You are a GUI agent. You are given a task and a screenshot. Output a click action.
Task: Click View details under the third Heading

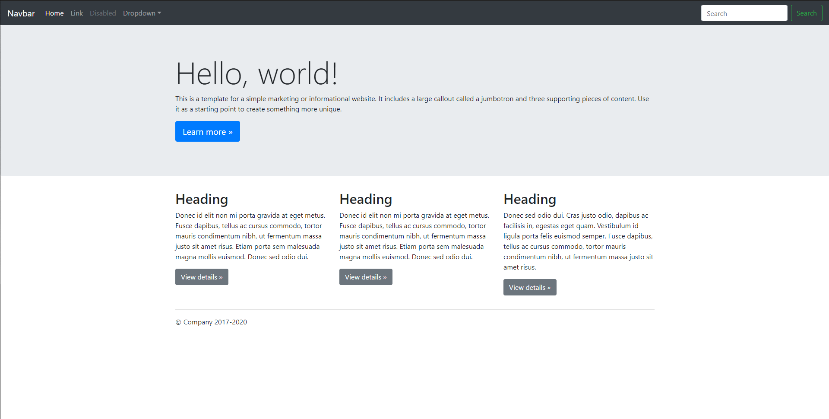tap(529, 287)
